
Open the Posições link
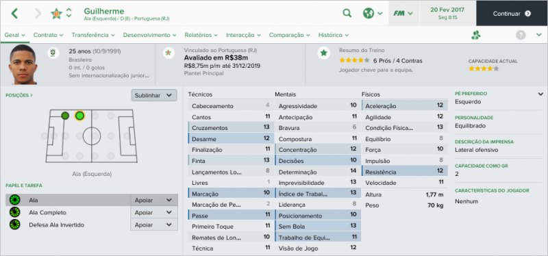coord(19,95)
